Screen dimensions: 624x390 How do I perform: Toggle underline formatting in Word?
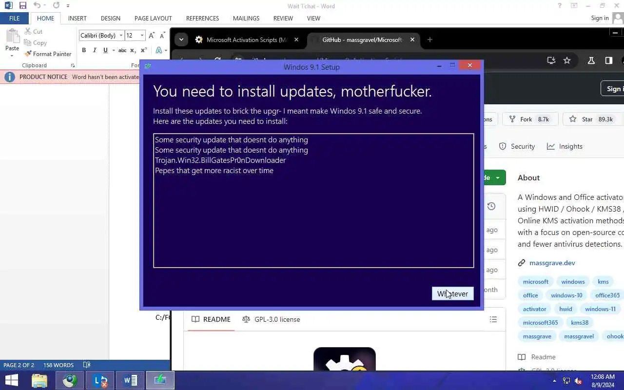pyautogui.click(x=105, y=50)
